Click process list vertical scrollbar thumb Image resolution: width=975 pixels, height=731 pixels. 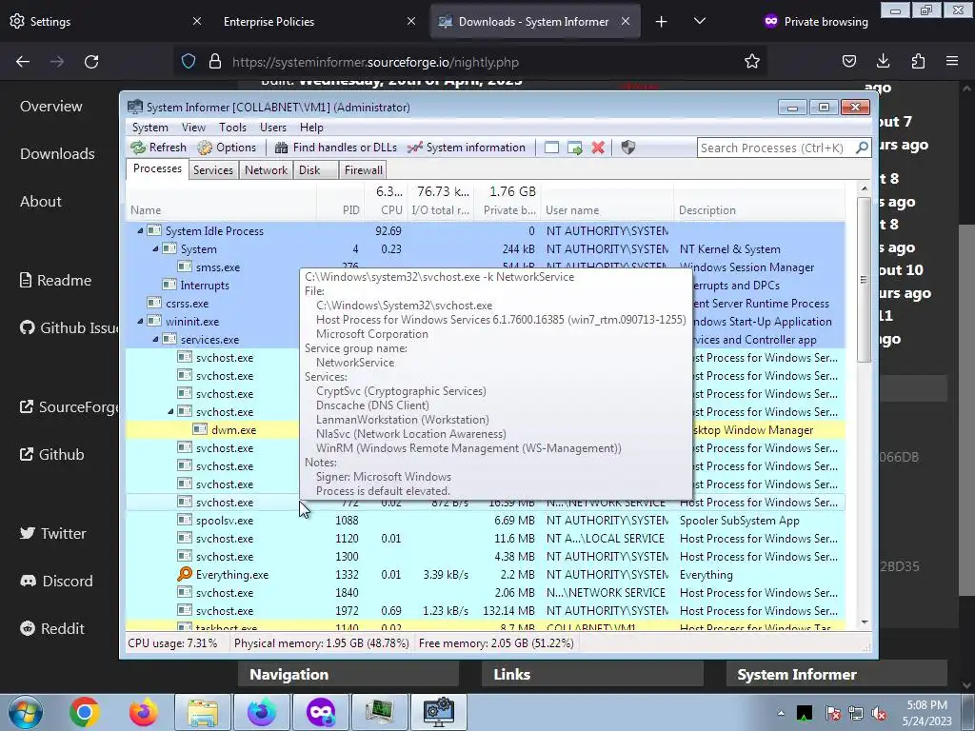point(864,279)
